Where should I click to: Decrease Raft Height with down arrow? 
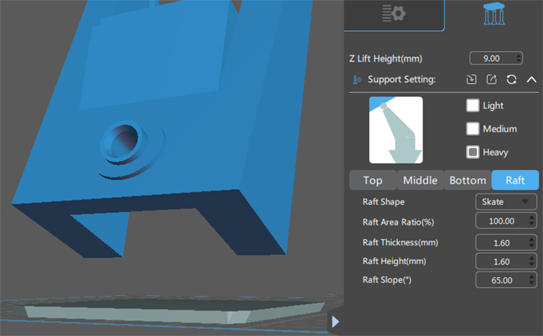532,265
